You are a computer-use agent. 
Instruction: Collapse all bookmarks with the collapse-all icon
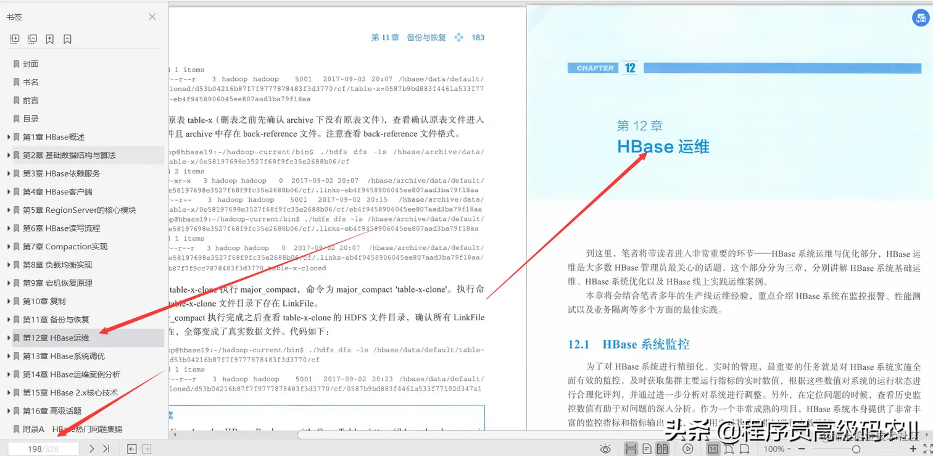[x=32, y=39]
